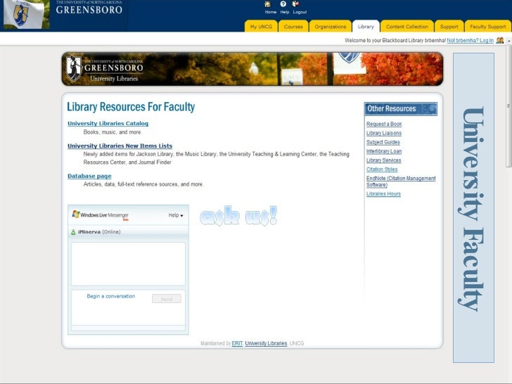Screen dimensions: 512x384
Task: Open the Courses tab
Action: pos(293,27)
